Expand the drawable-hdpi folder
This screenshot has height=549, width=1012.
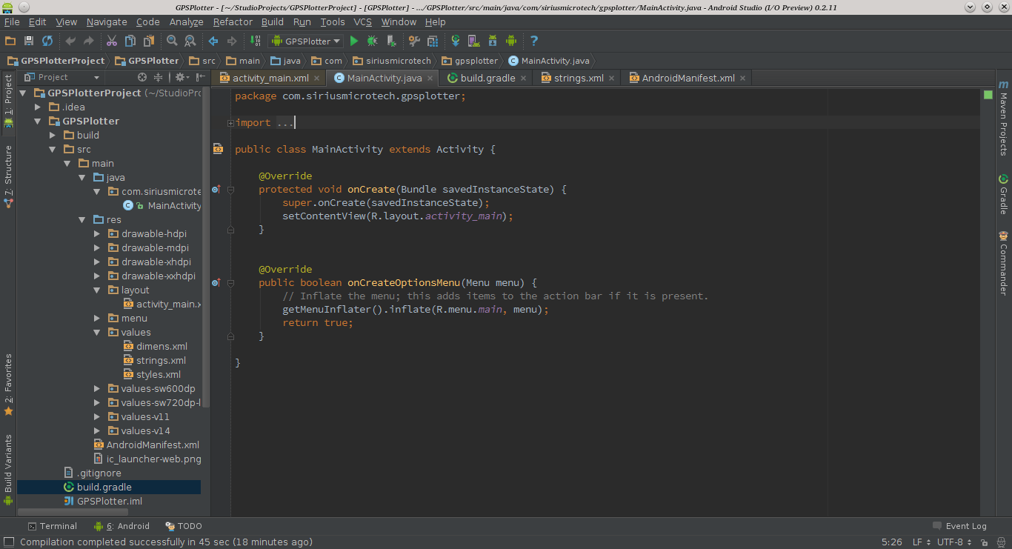pos(96,233)
